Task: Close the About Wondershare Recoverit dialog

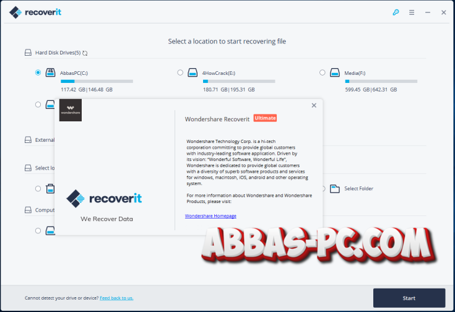Action: tap(314, 105)
